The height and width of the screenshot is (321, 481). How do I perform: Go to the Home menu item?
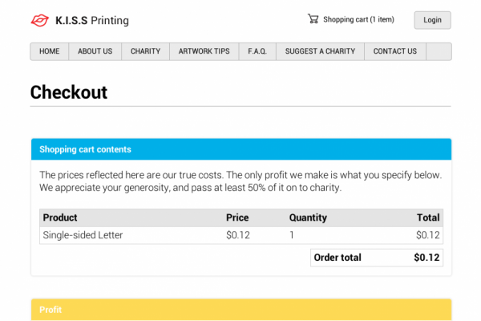click(50, 51)
